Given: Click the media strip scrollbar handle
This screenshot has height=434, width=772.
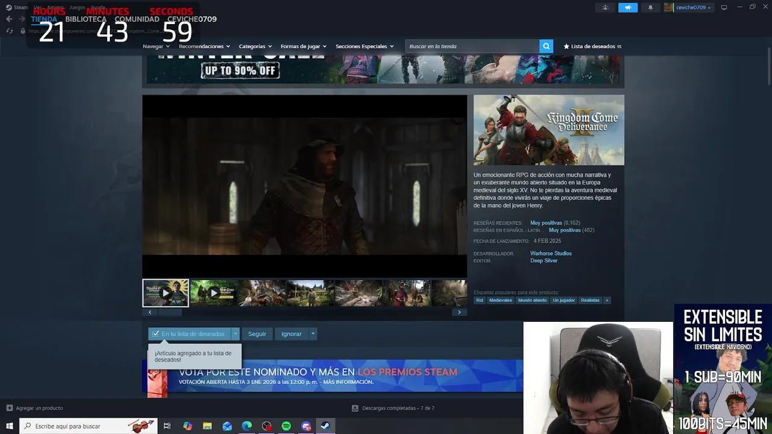Looking at the screenshot, I should [169, 312].
